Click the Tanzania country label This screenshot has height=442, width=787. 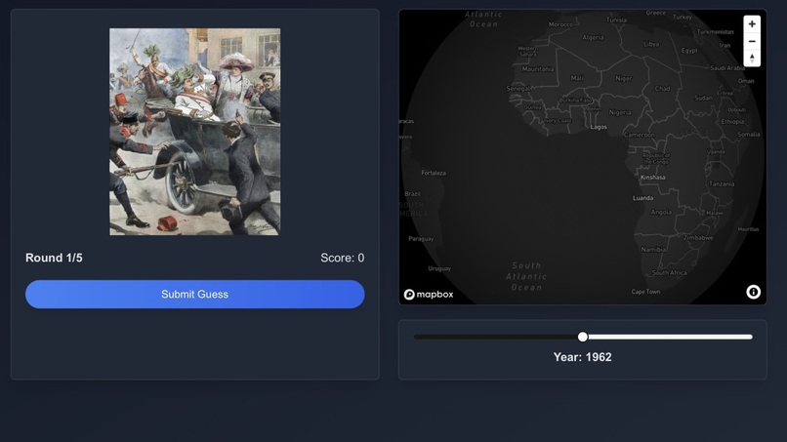point(722,183)
